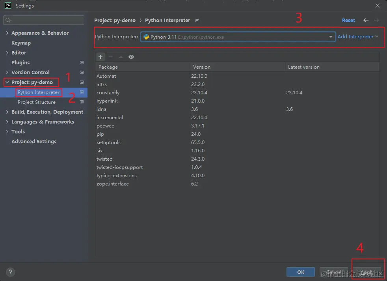Expand the Editor section
The width and height of the screenshot is (387, 281).
coord(7,52)
